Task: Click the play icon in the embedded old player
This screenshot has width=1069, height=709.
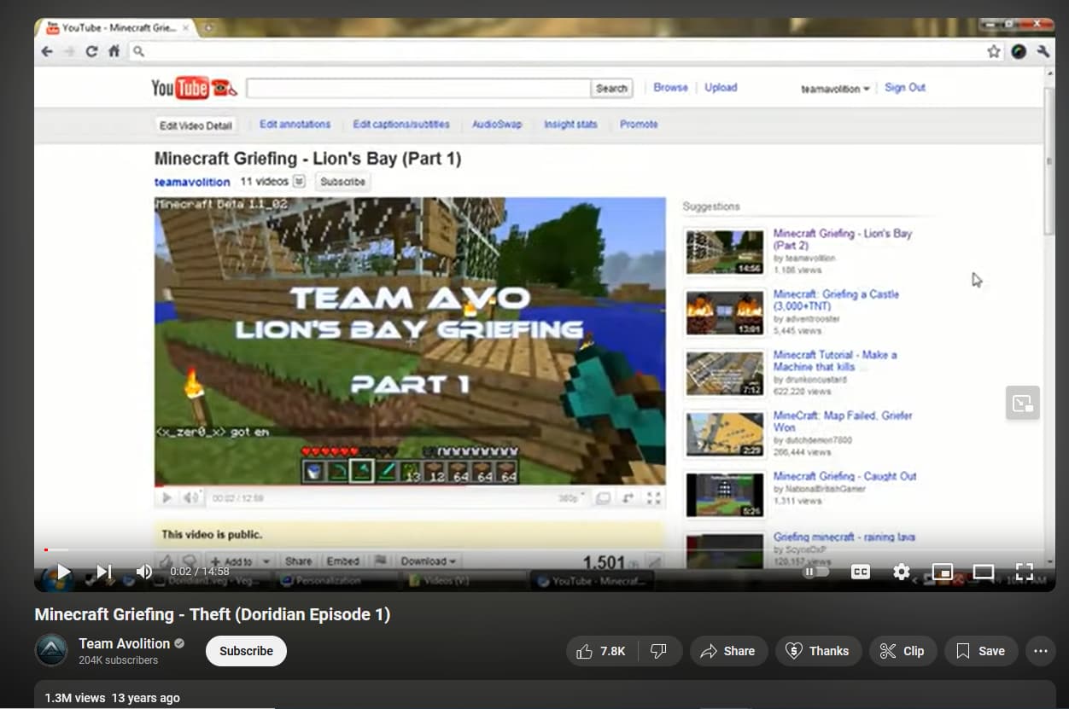Action: pyautogui.click(x=166, y=498)
